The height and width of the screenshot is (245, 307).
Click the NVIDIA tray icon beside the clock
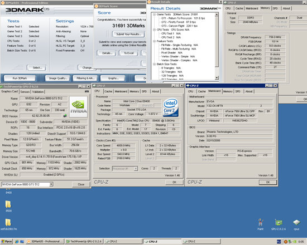click(295, 242)
